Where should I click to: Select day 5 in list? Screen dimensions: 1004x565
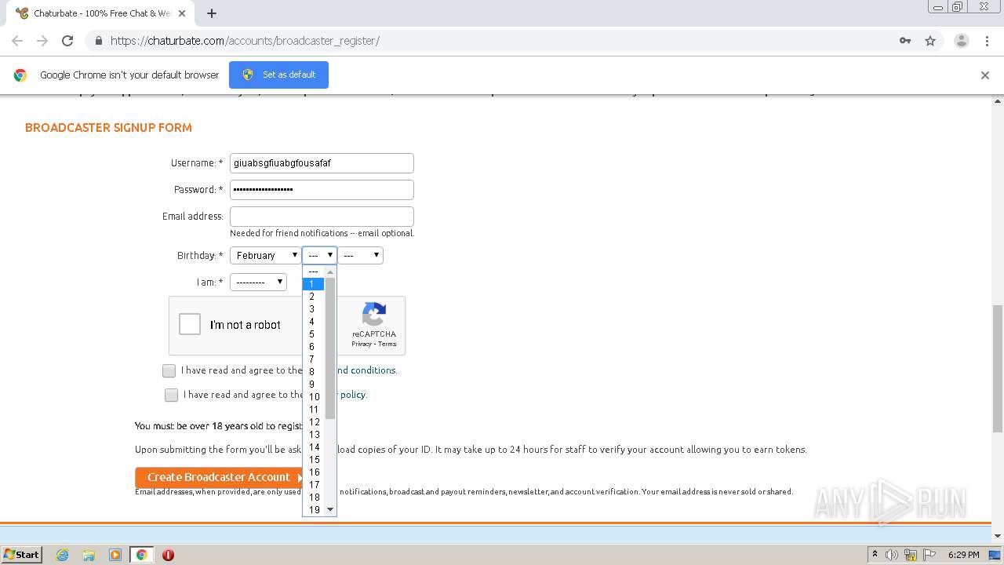(314, 334)
